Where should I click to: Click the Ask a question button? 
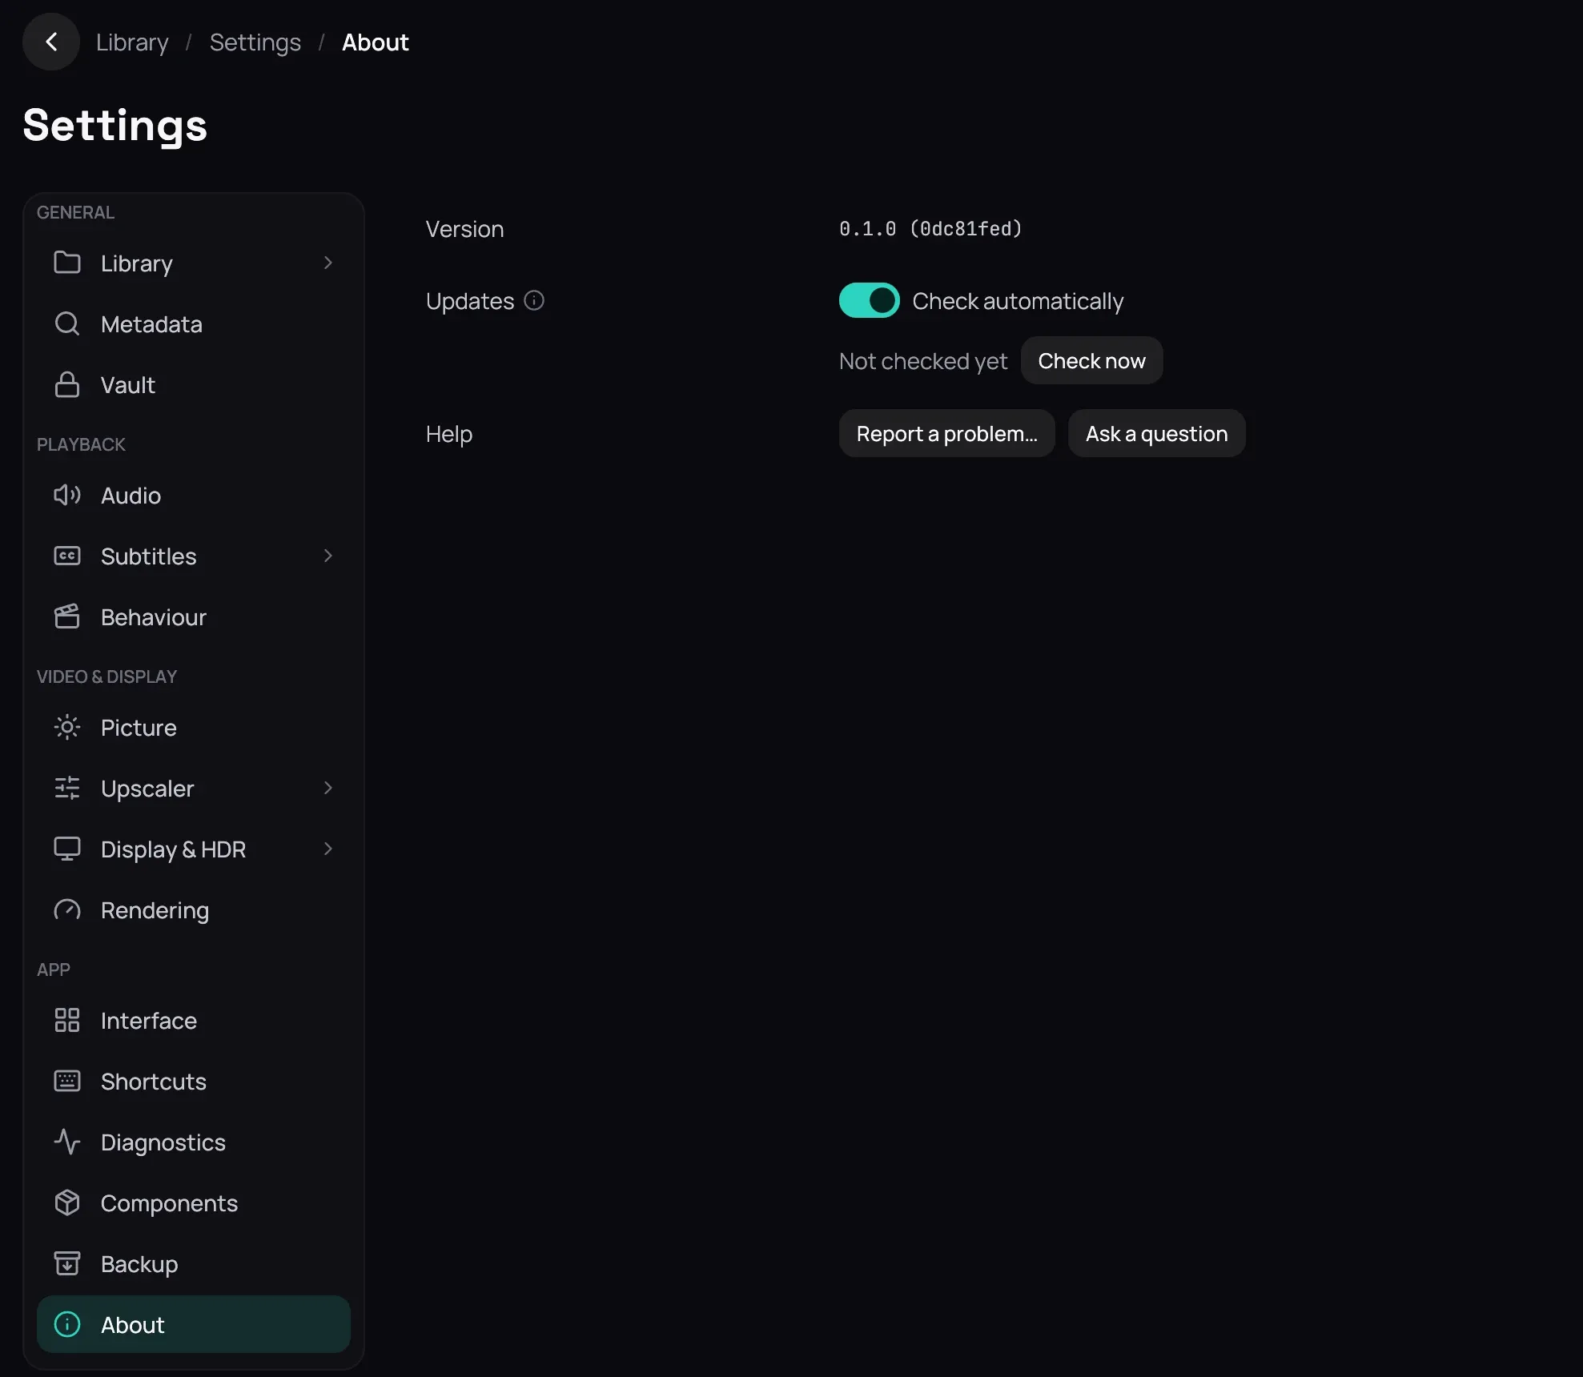(1156, 433)
